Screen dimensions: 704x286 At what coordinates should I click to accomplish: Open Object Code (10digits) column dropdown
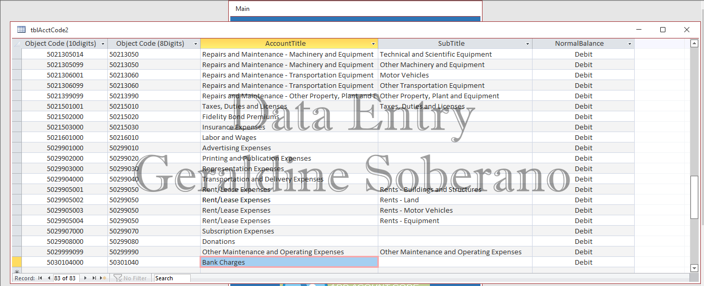click(x=103, y=44)
